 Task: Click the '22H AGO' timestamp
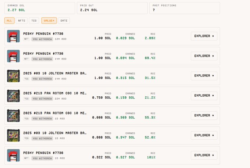61,99
